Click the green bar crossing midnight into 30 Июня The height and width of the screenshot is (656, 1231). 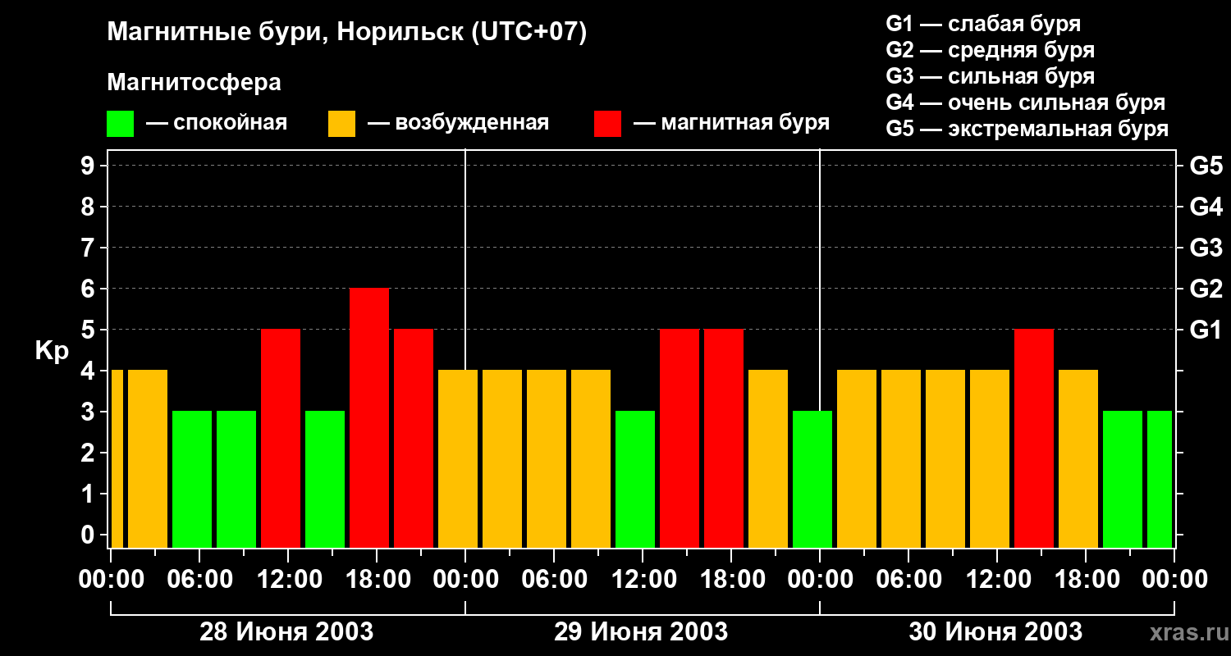pyautogui.click(x=812, y=479)
